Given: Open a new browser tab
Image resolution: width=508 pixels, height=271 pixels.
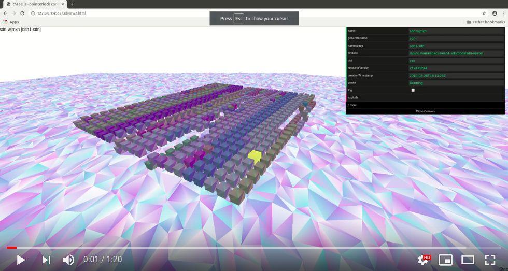Looking at the screenshot, I should 73,4.
